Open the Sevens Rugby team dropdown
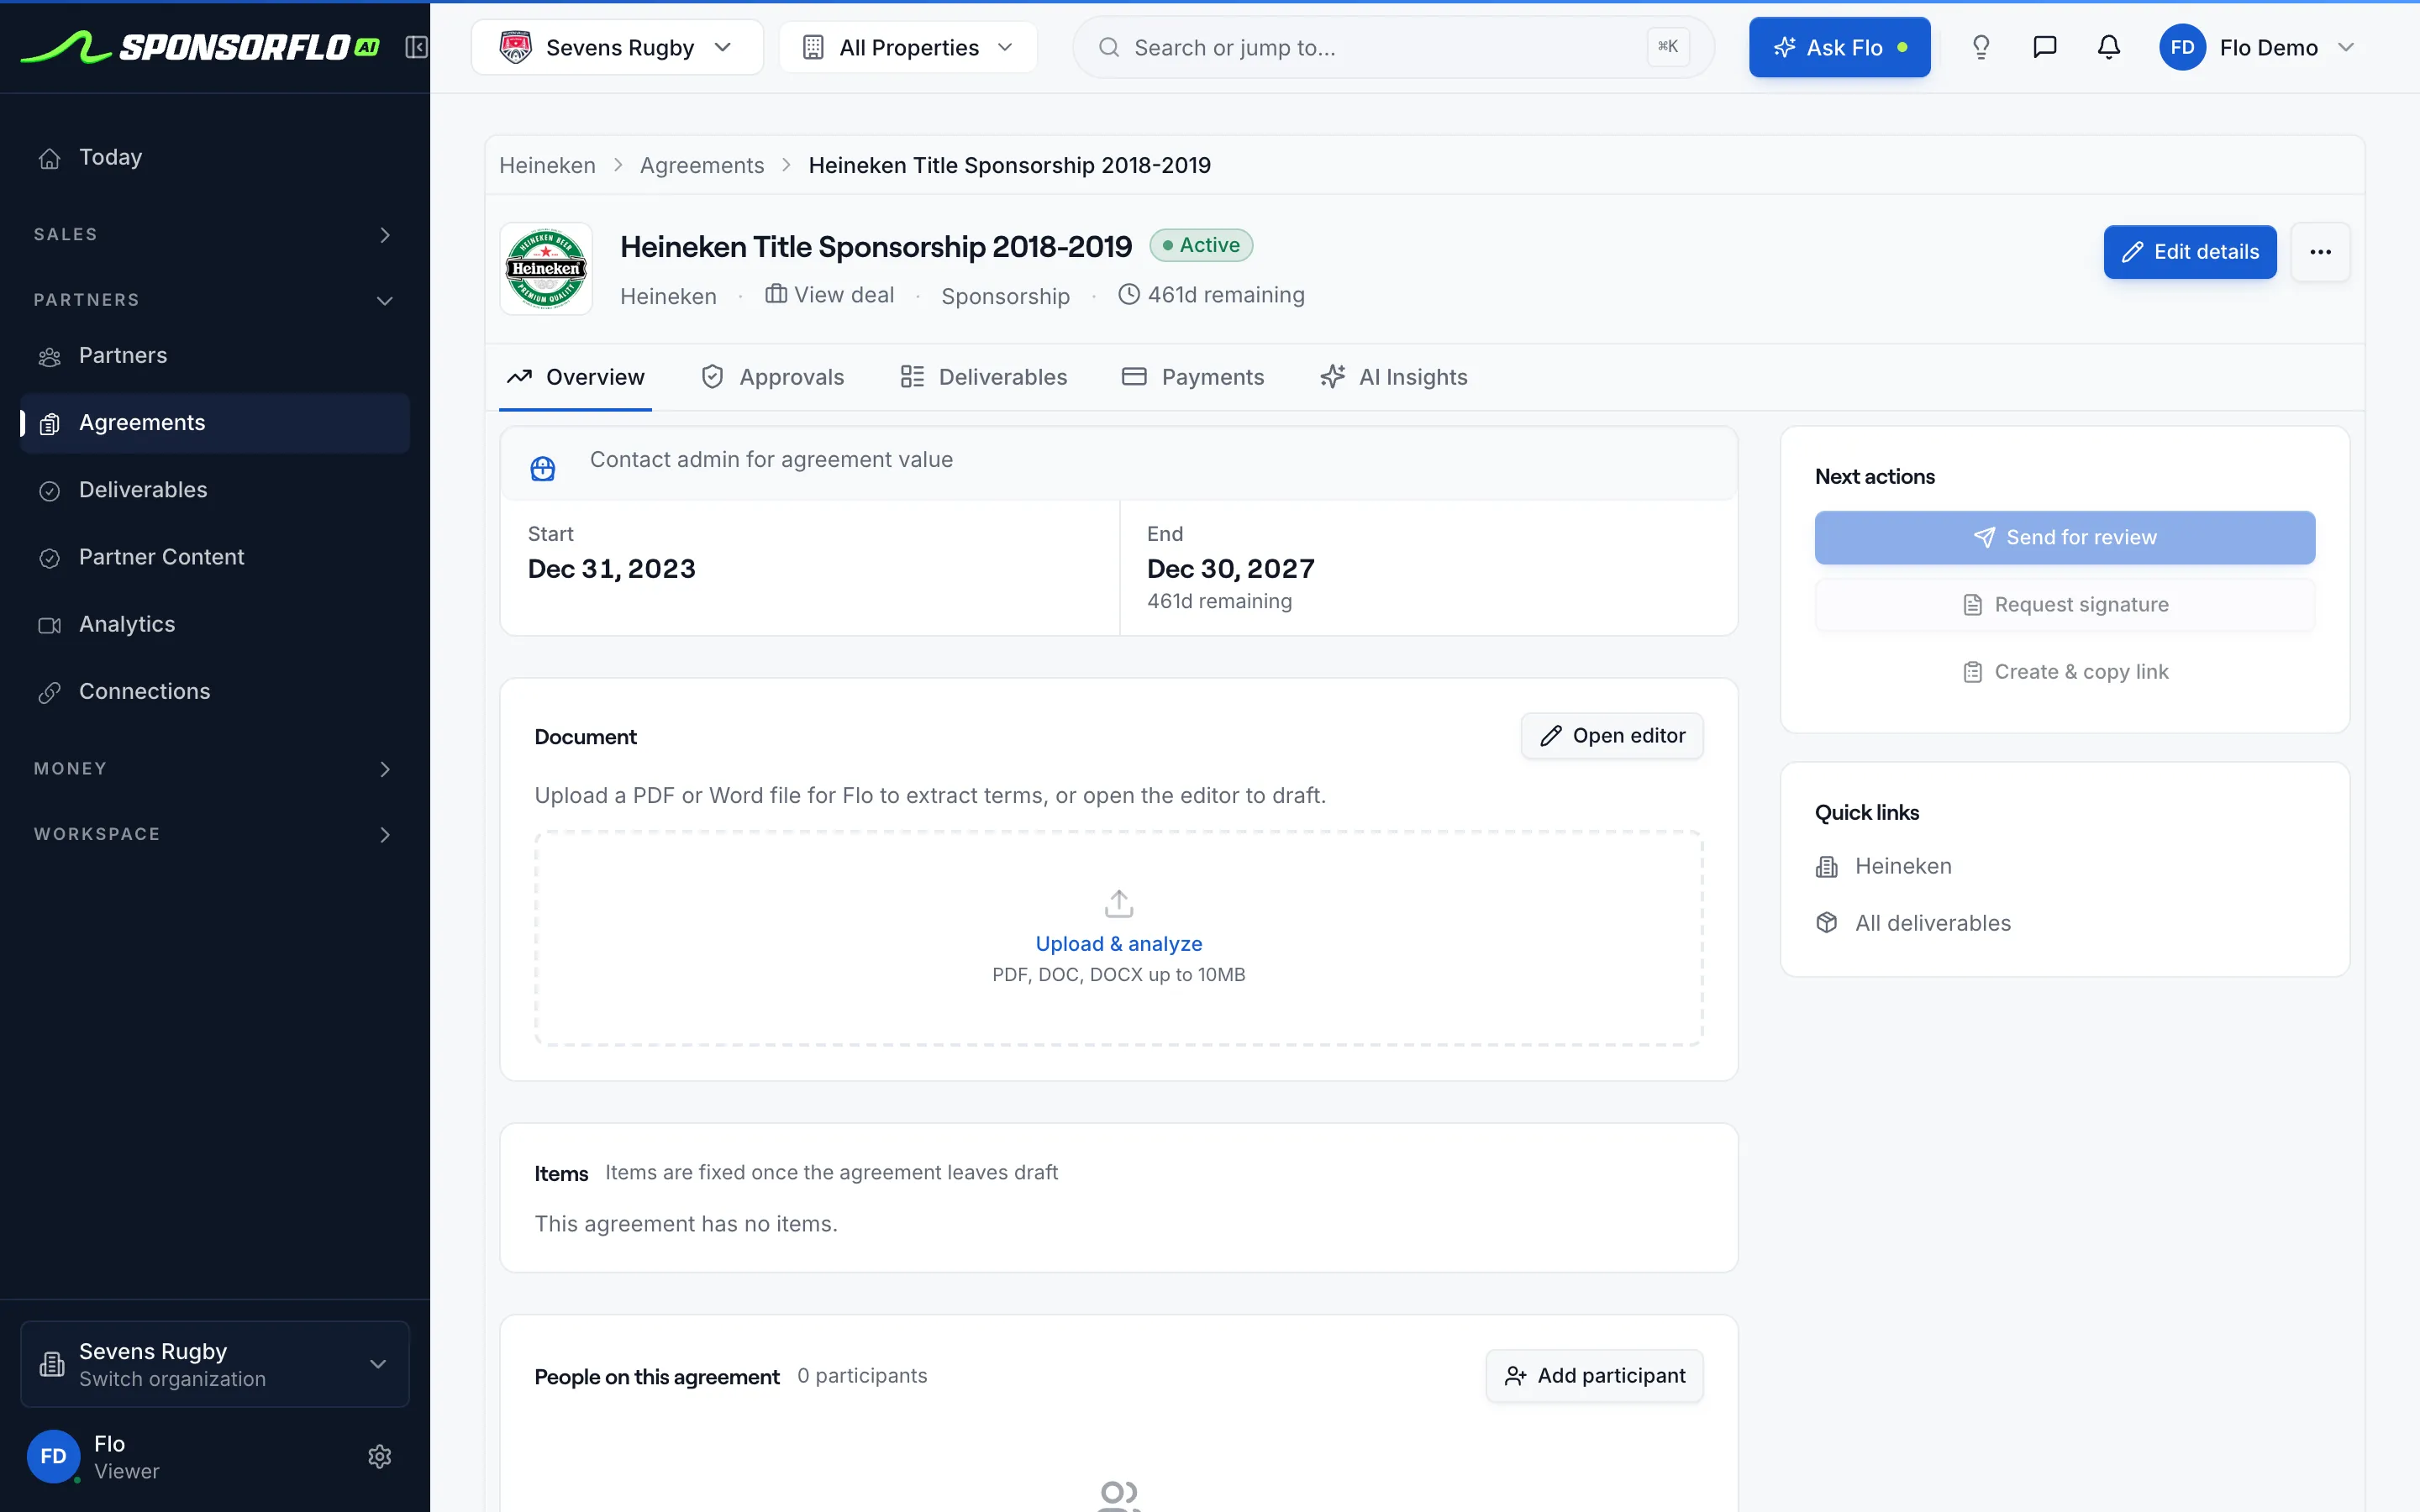 click(617, 47)
